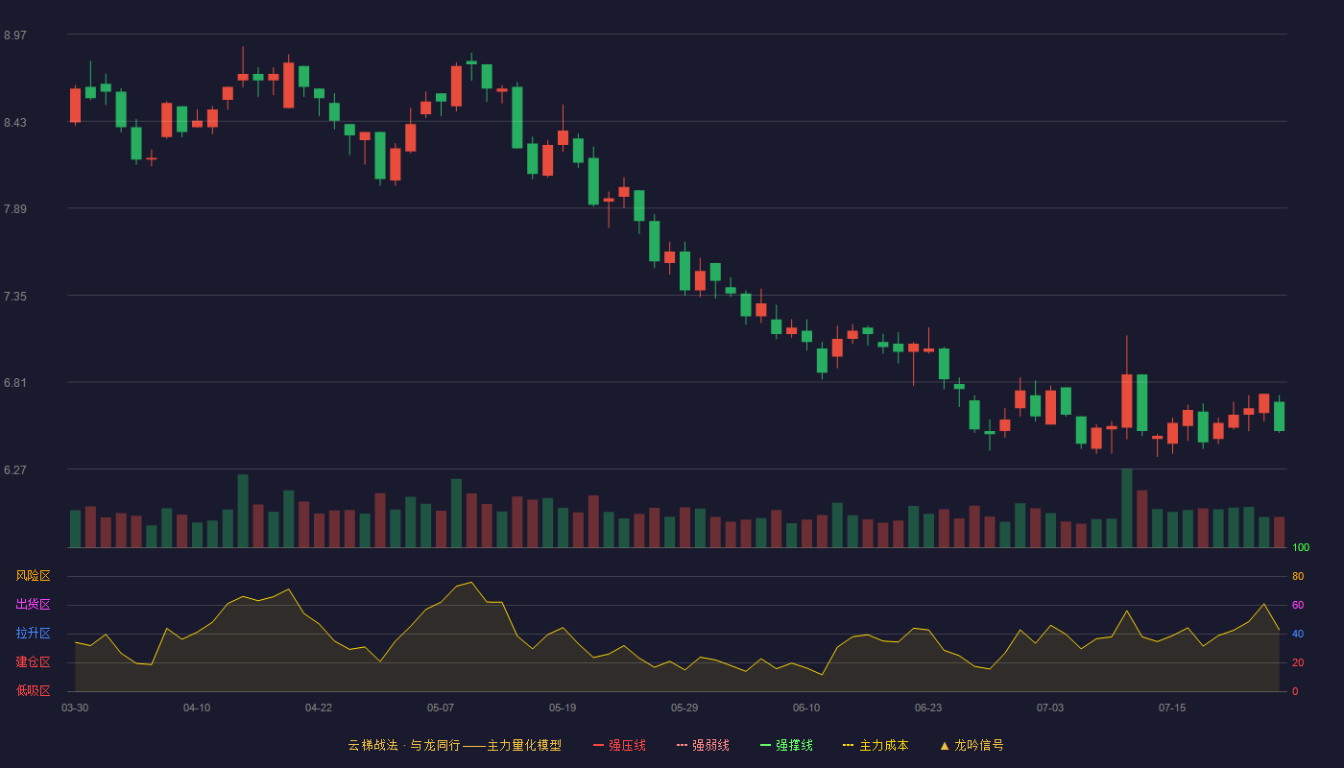Click the 05-29 date label

coord(684,708)
